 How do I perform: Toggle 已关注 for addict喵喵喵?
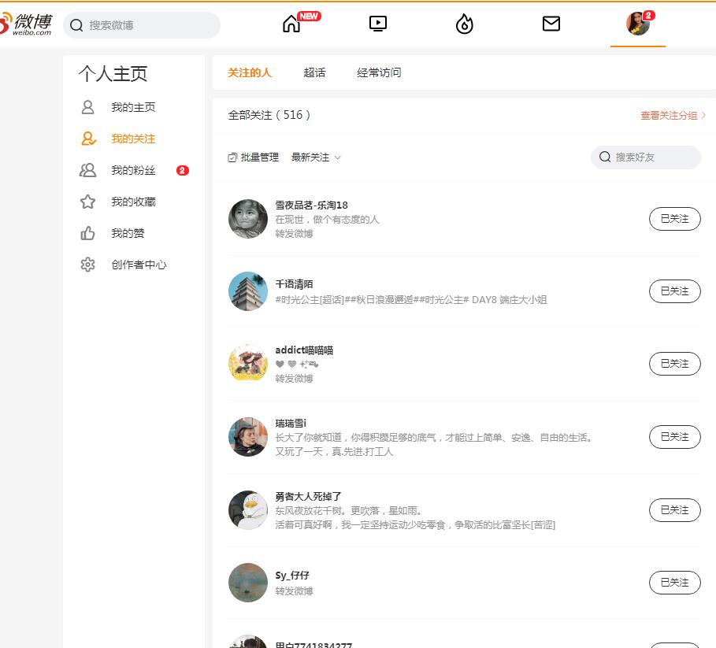[x=674, y=364]
